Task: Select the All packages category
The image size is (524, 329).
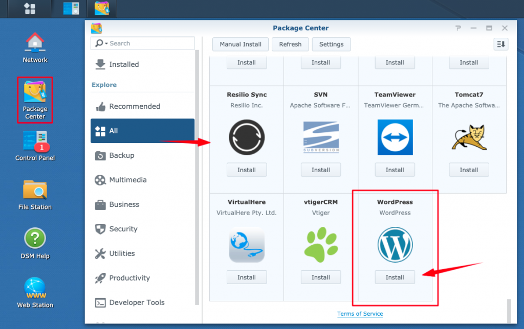Action: pos(142,131)
